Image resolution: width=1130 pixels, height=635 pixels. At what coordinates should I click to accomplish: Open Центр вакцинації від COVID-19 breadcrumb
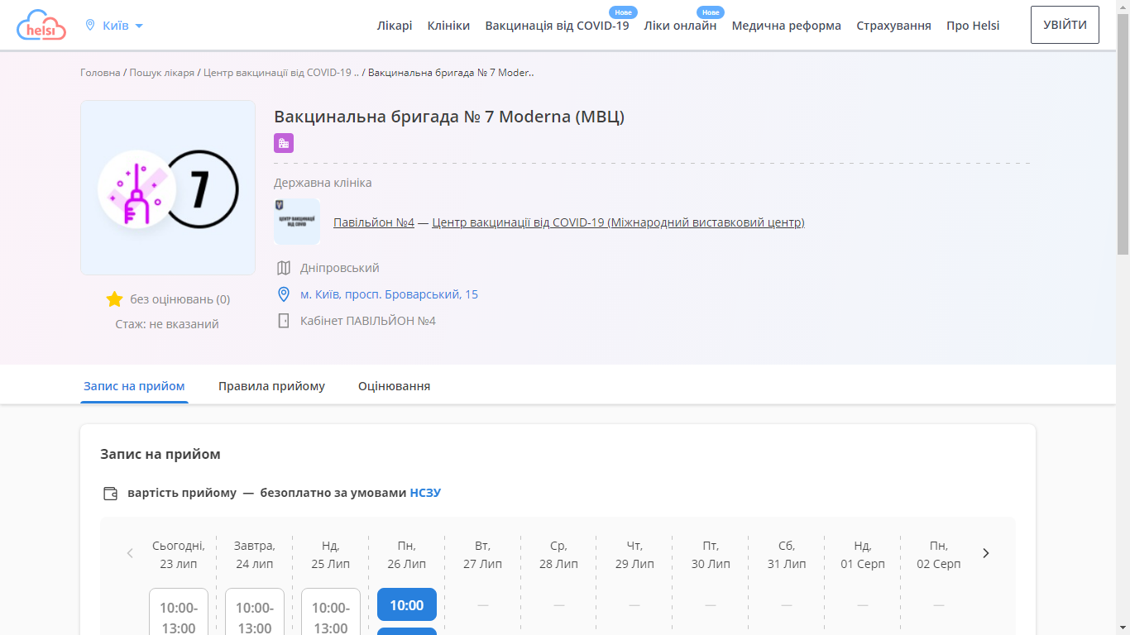click(x=281, y=73)
